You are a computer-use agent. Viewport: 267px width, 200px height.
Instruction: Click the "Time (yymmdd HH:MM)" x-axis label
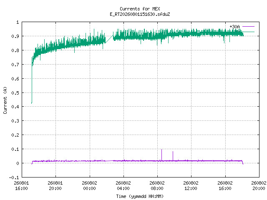coord(140,196)
